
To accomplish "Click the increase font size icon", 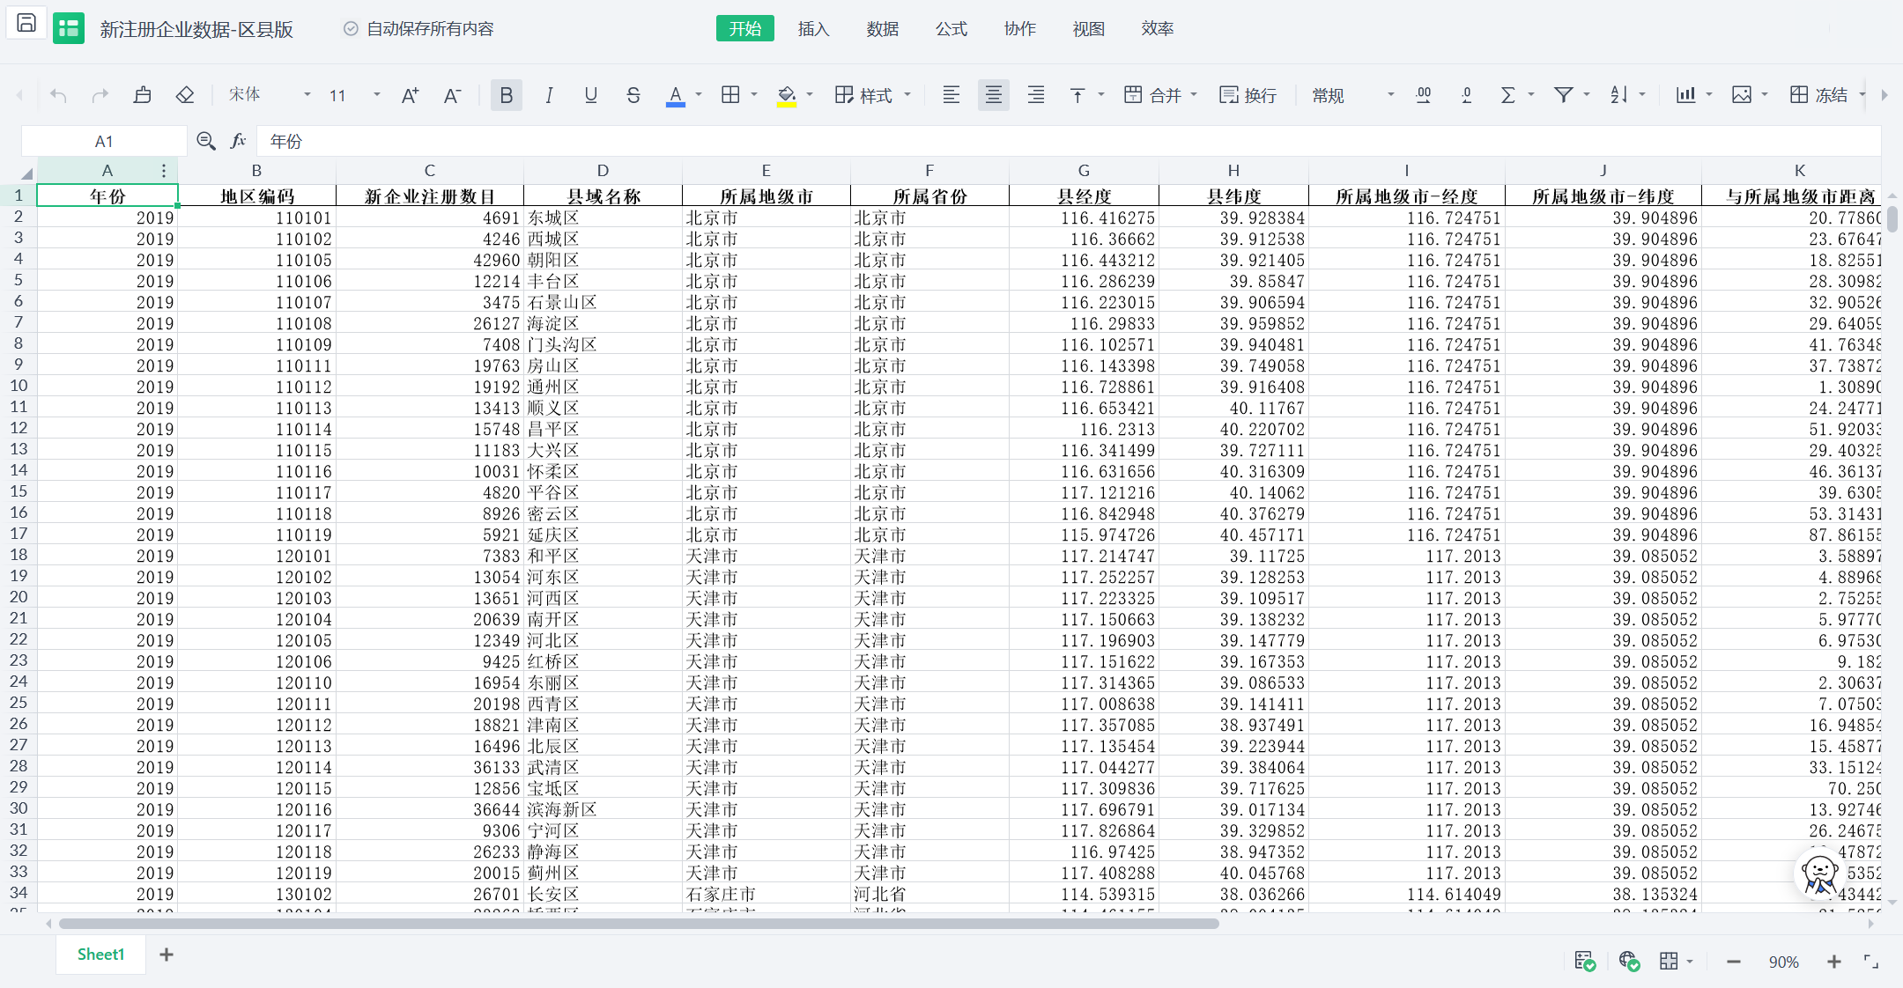I will (x=410, y=95).
